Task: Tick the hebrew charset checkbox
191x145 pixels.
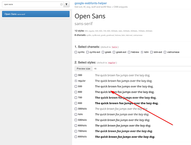Action: pyautogui.click(x=130, y=52)
